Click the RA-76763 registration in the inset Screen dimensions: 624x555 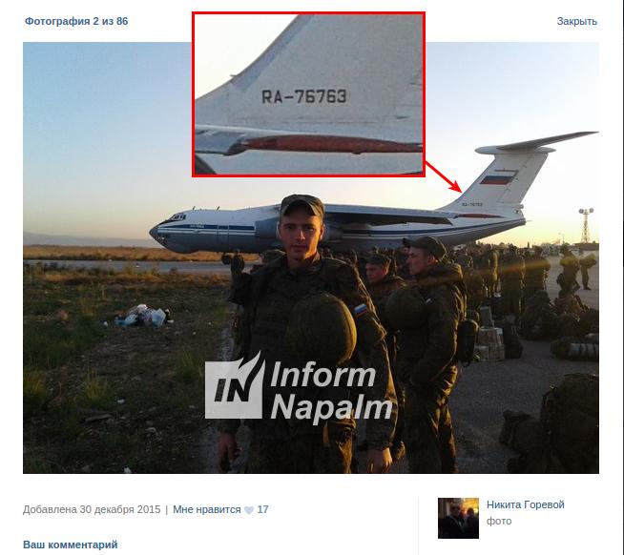tap(304, 96)
